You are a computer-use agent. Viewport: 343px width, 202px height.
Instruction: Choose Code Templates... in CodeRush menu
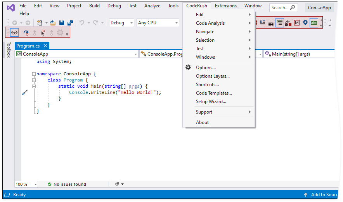219,93
